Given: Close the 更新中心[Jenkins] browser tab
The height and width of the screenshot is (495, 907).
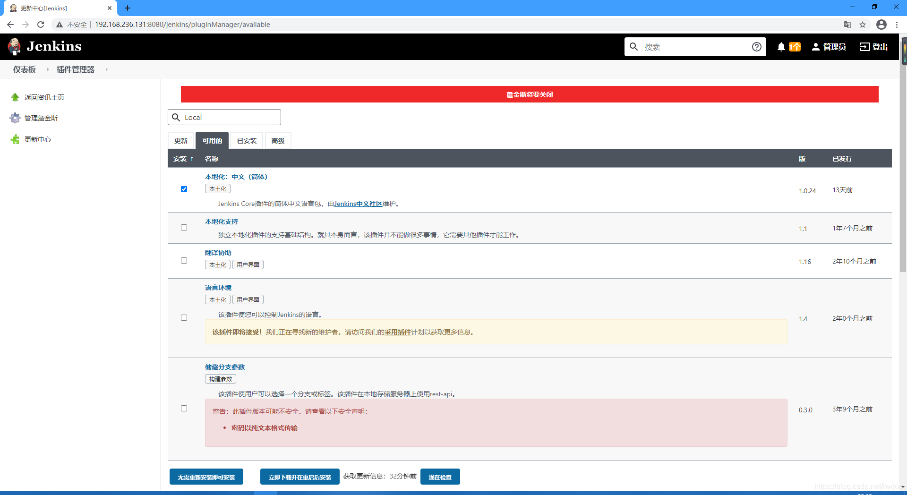Looking at the screenshot, I should pyautogui.click(x=110, y=8).
